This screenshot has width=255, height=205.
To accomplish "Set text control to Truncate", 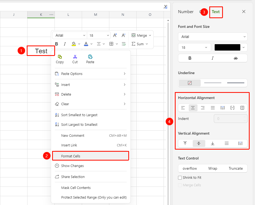I will (x=236, y=168).
